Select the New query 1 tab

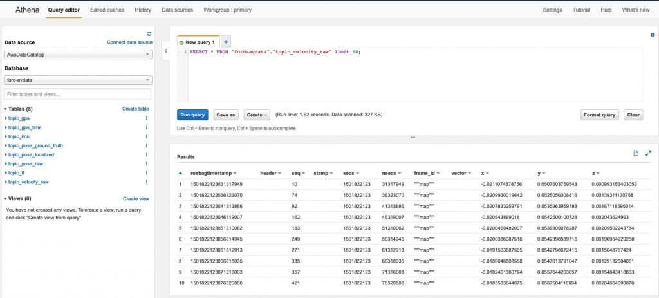point(198,42)
